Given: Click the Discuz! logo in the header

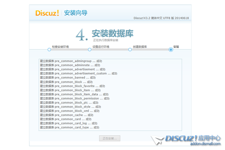Looking at the screenshot, I should pos(47,13).
